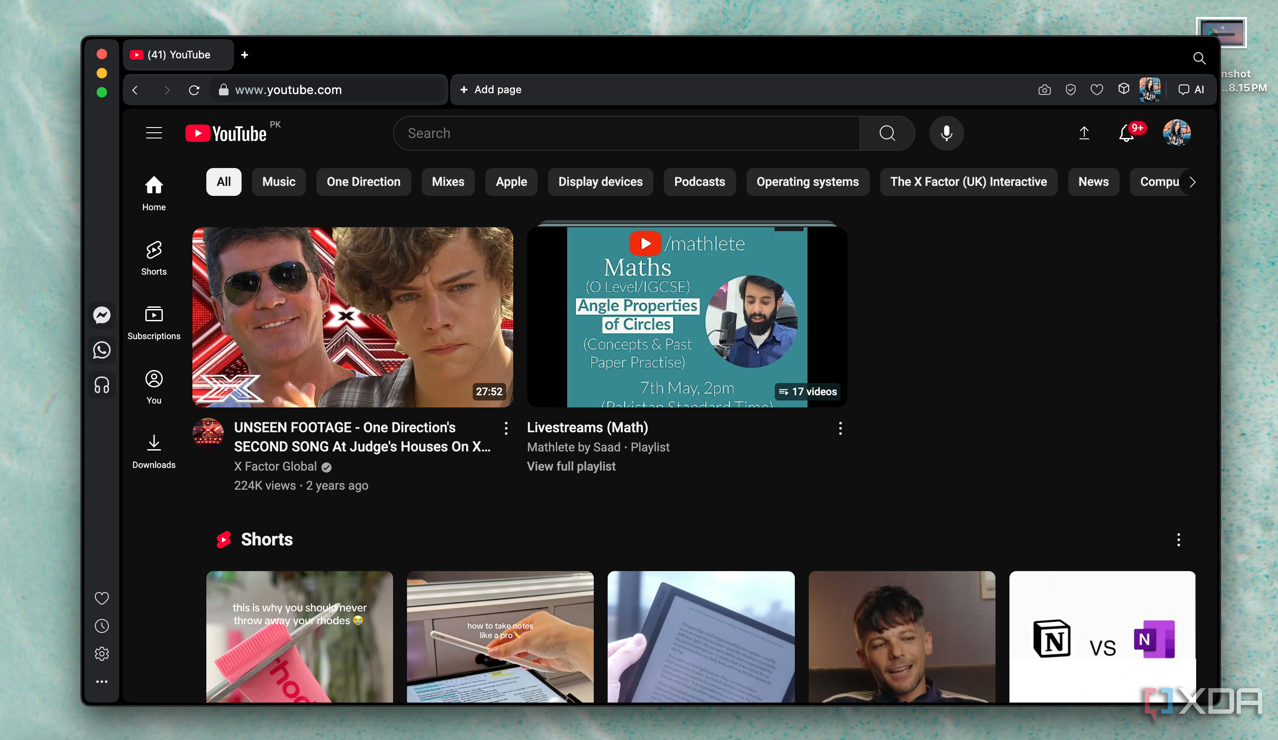Click View full playlist link

[x=571, y=466]
